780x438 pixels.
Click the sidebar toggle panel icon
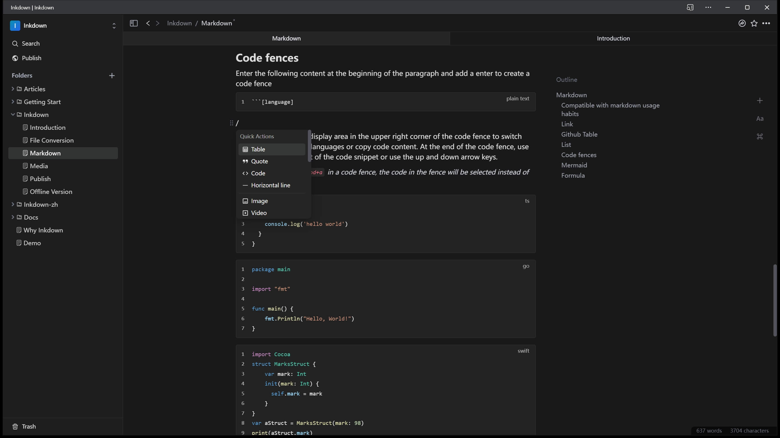(133, 23)
